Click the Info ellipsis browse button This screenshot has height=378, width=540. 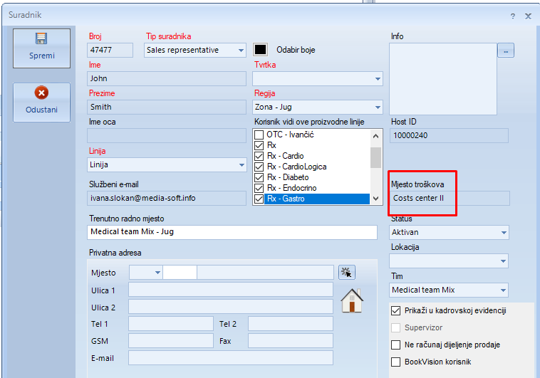tap(505, 51)
